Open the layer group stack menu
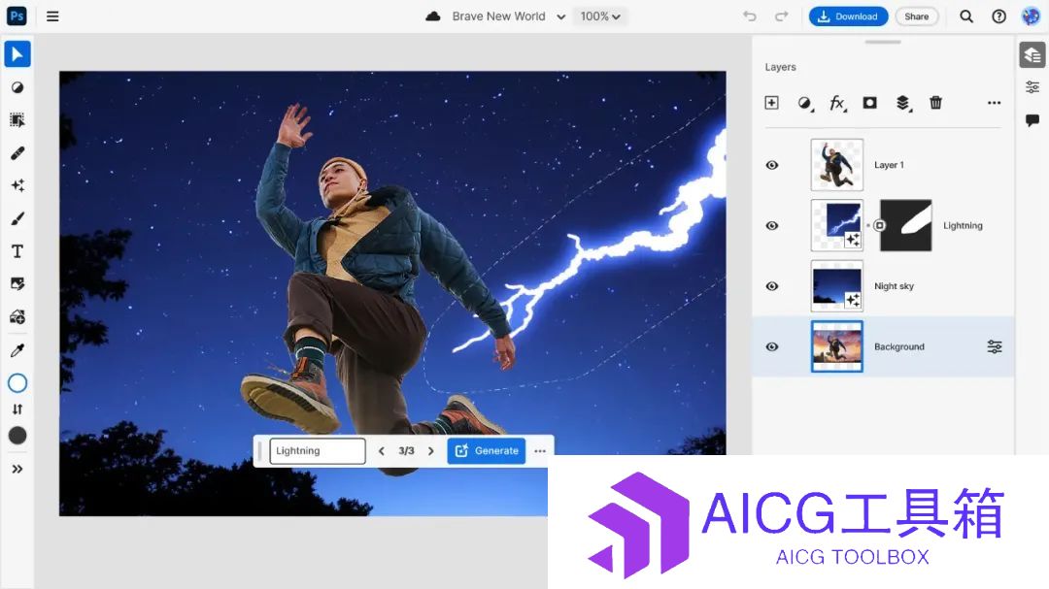 903,103
